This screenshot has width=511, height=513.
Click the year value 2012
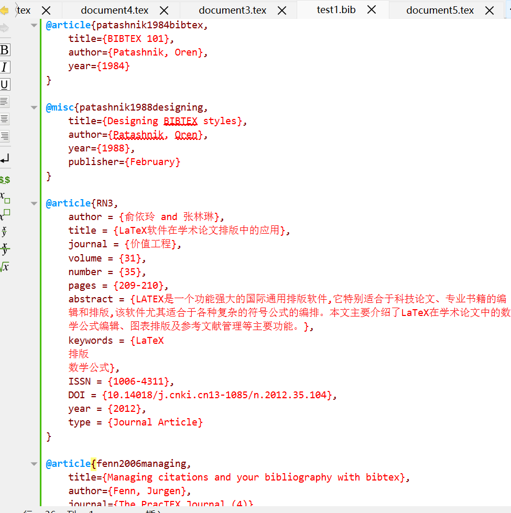pyautogui.click(x=124, y=409)
